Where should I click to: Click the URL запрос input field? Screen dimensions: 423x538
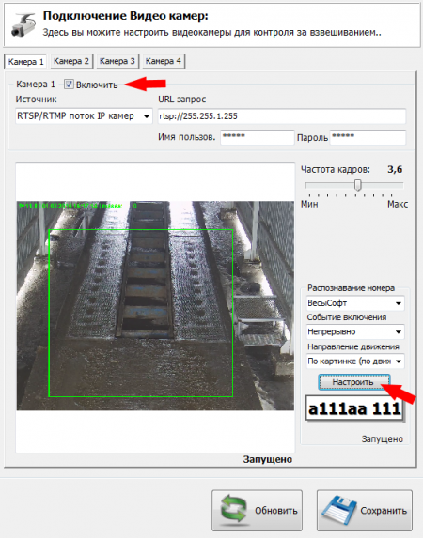click(x=282, y=116)
